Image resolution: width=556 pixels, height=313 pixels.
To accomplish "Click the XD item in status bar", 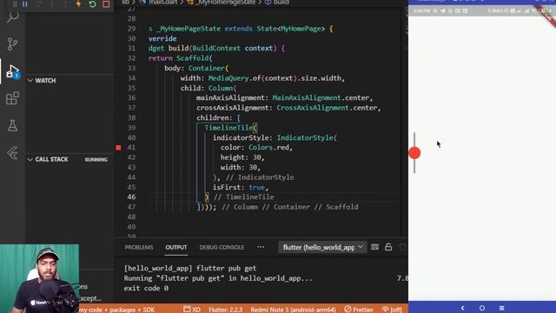I will tap(192, 310).
